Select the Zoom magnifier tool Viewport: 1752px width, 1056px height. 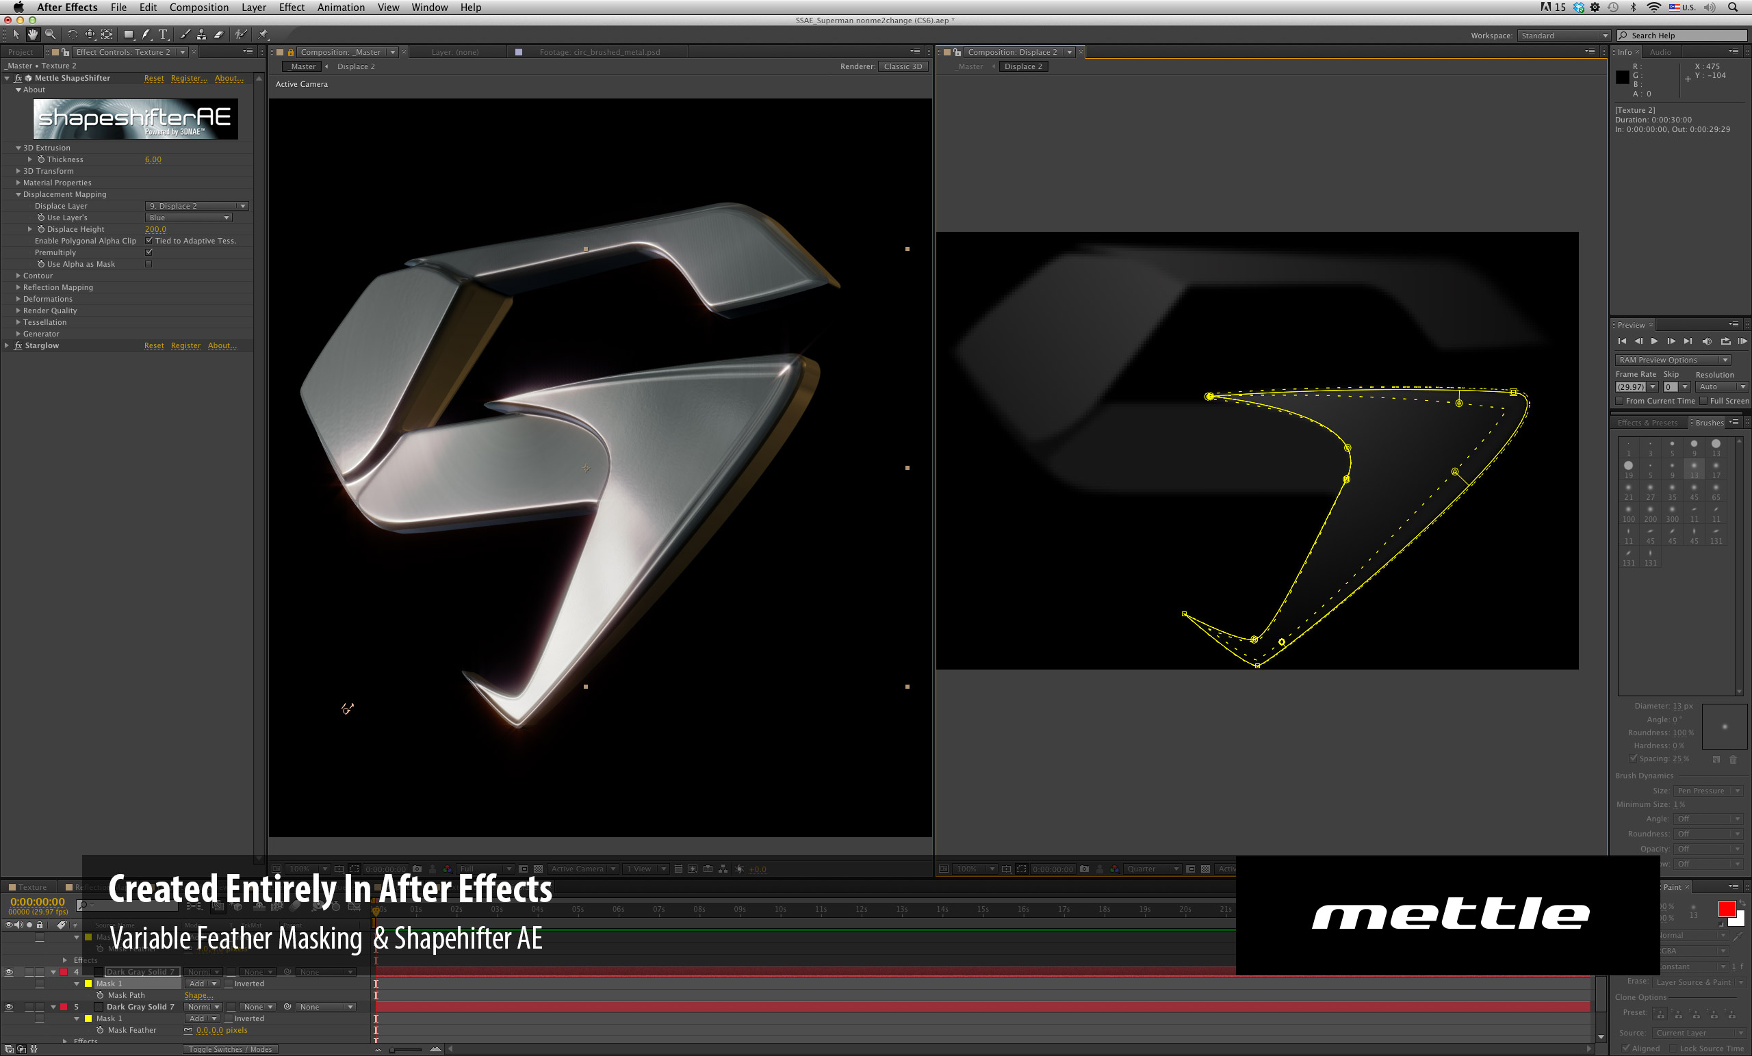[51, 34]
